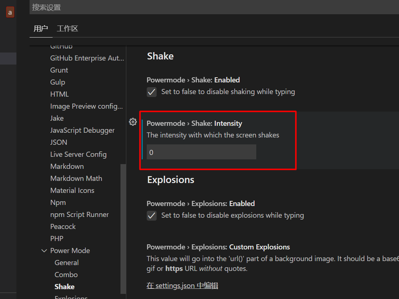This screenshot has width=399, height=299.
Task: Select the JavaScript Debugger category
Action: [83, 130]
